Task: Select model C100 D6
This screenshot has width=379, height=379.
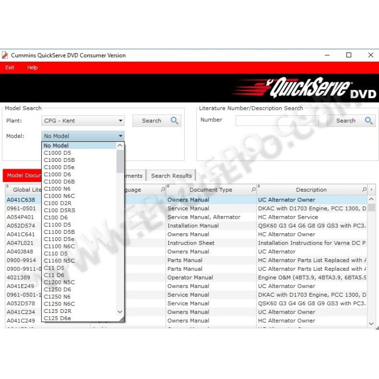Action: tap(79, 218)
